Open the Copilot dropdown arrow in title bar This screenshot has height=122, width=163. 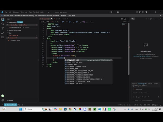114,12
